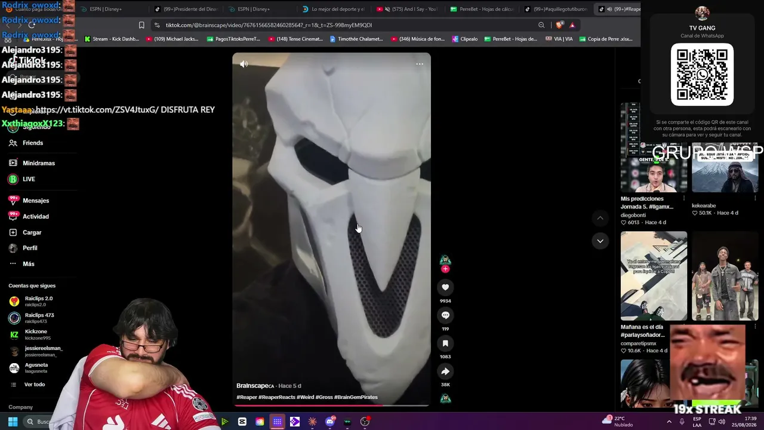Image resolution: width=764 pixels, height=430 pixels.
Task: Open the Clipealo bookmark
Action: point(464,39)
